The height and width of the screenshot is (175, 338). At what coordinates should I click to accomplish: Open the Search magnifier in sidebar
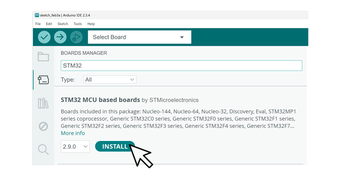tap(44, 150)
